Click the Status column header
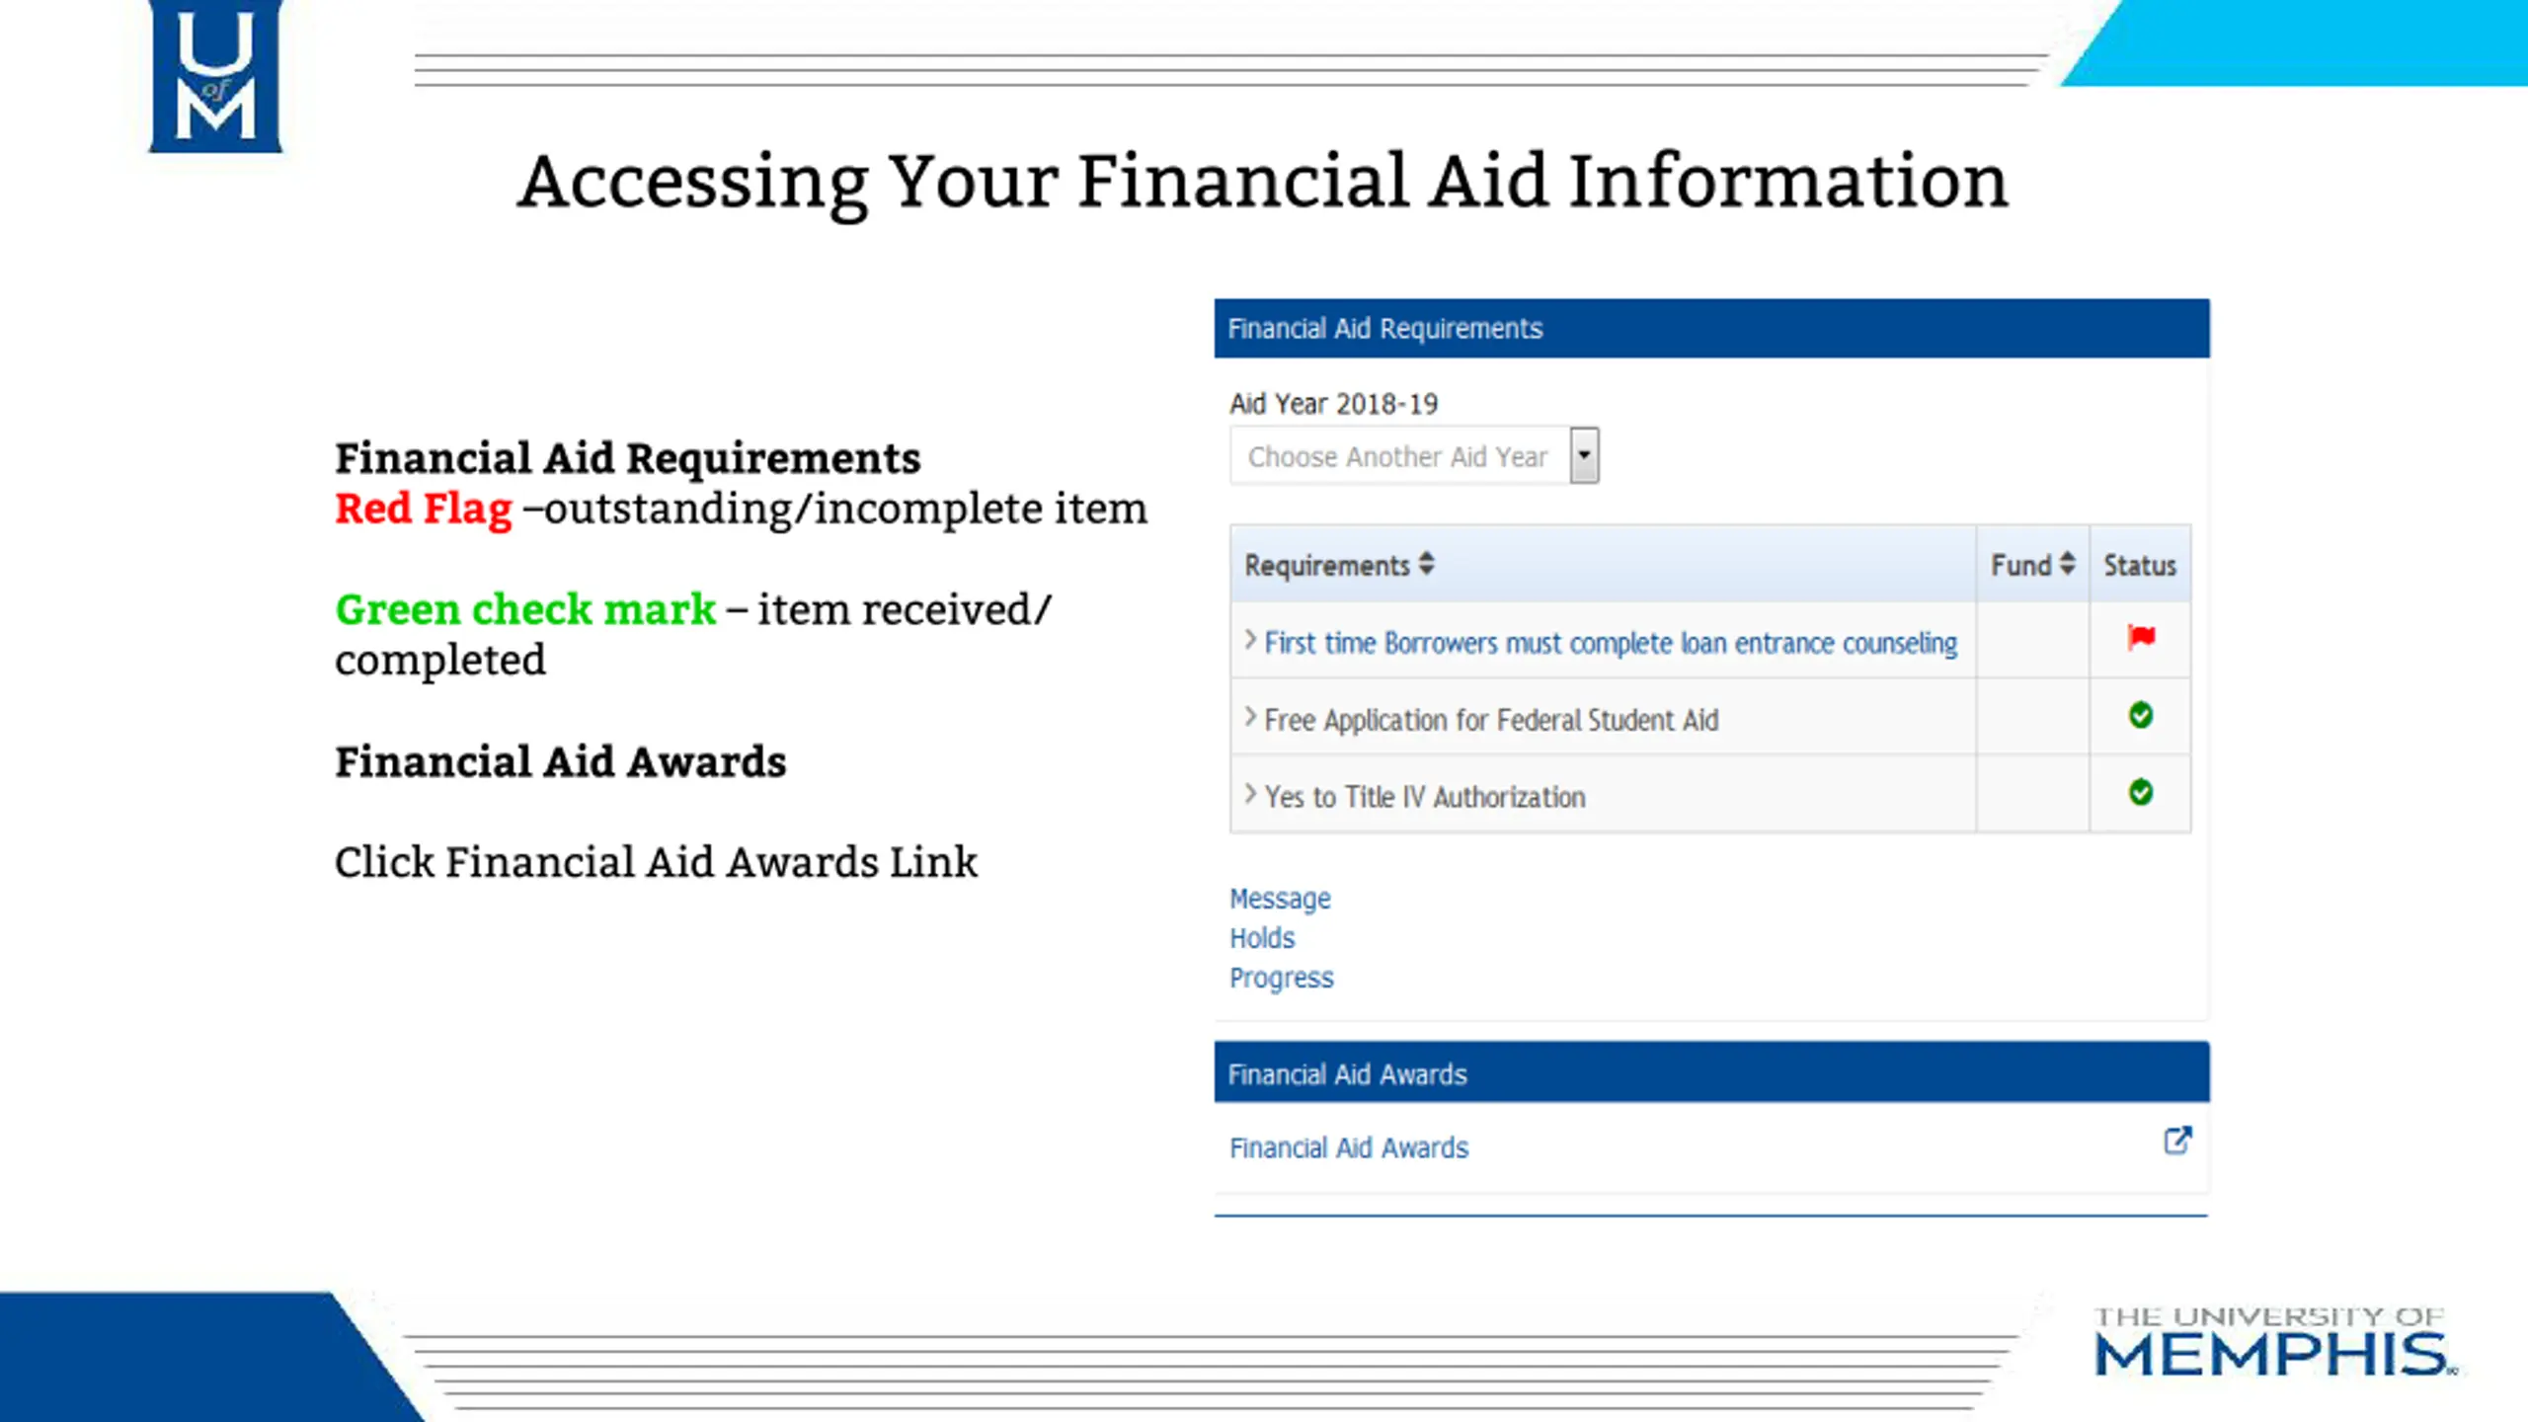 pos(2140,565)
